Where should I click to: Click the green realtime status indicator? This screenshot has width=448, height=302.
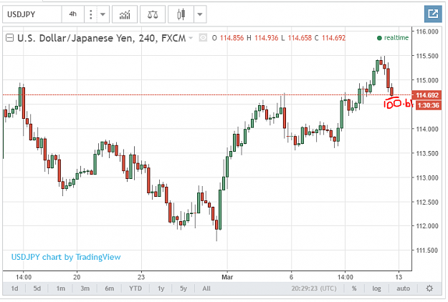pos(393,38)
